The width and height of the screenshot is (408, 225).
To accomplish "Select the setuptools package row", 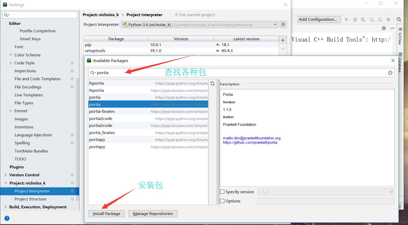I will click(x=181, y=50).
